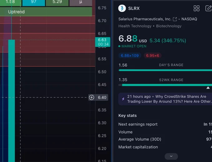The image size is (212, 162).
Task: Click the Volume stat row
Action: (165, 132)
